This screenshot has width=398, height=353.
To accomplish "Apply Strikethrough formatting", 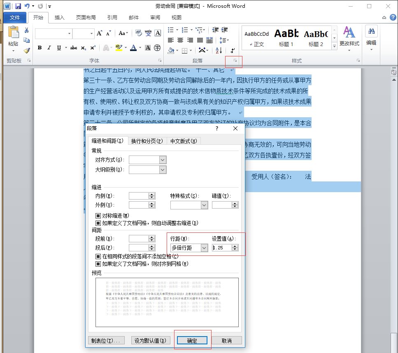I will click(74, 48).
